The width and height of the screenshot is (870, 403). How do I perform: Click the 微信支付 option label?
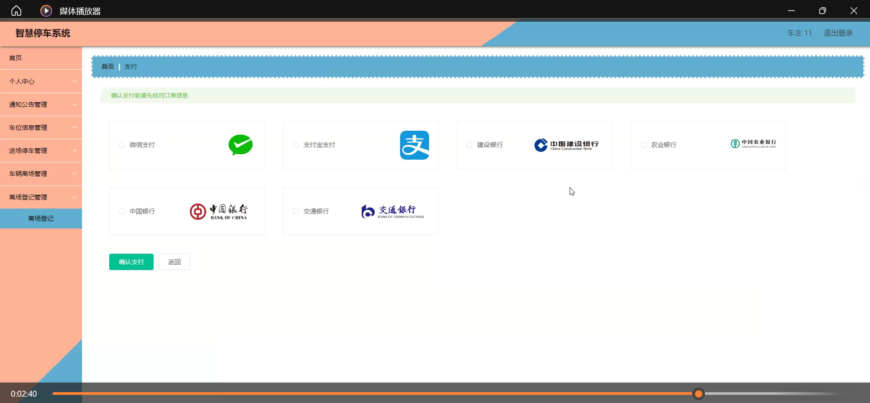coord(142,145)
